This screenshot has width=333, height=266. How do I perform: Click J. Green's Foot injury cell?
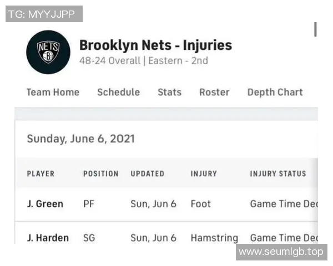coord(200,204)
